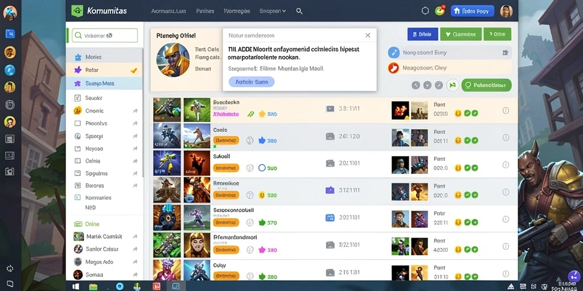Viewport: 583px width, 291px height.
Task: Click the red icon beside Noagosoert Oley
Action: (x=393, y=68)
